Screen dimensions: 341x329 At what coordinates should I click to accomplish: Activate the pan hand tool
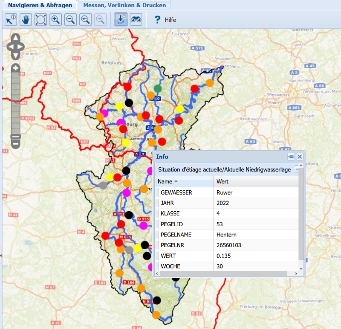pos(26,20)
